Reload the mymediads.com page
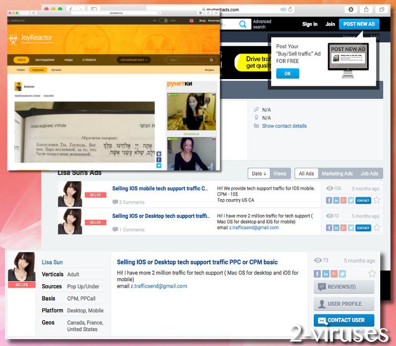The width and height of the screenshot is (396, 346). coord(290,9)
